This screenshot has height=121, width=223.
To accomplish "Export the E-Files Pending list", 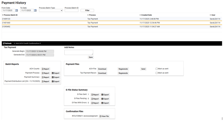I will pyautogui.click(x=105, y=99).
